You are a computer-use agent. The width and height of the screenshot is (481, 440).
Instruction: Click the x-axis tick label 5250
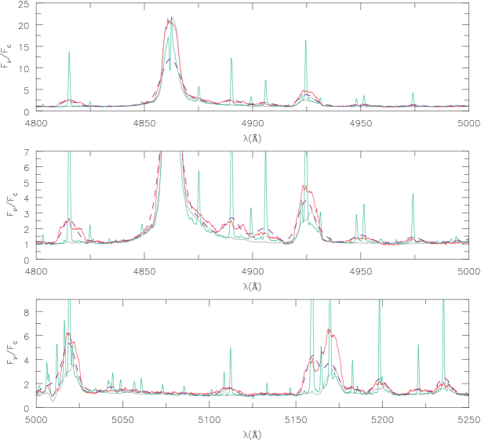point(469,420)
